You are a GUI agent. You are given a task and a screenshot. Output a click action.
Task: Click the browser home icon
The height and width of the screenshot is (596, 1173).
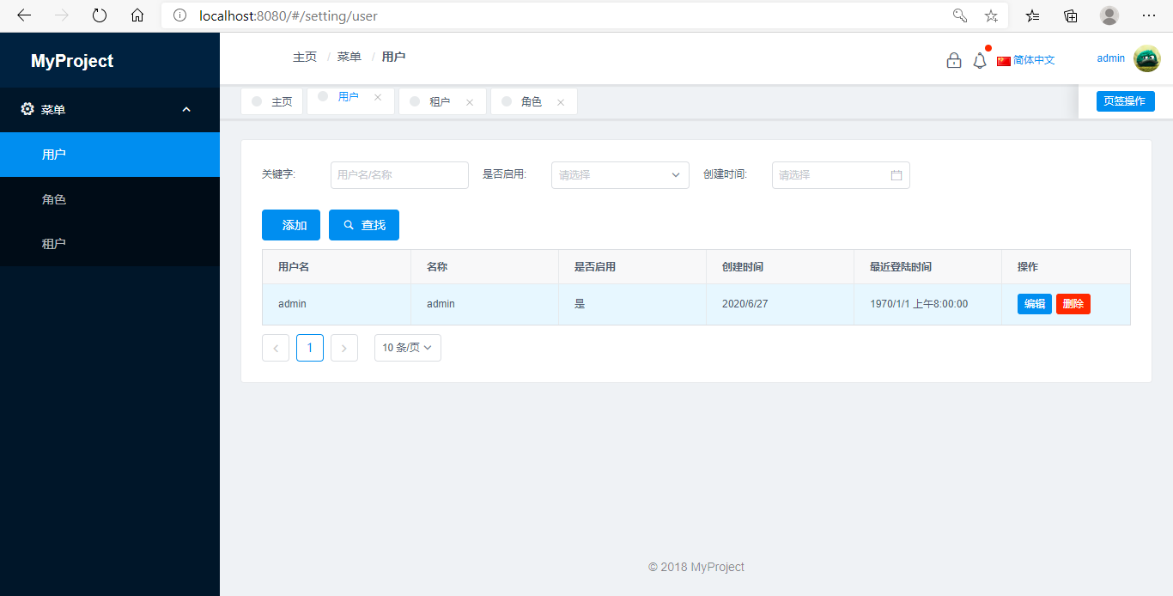(137, 15)
